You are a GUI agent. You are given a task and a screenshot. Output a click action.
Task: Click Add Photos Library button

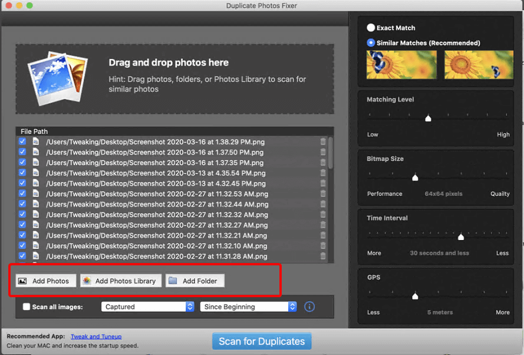[x=120, y=281]
